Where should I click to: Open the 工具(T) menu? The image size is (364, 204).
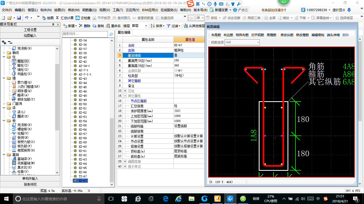[x=118, y=10]
